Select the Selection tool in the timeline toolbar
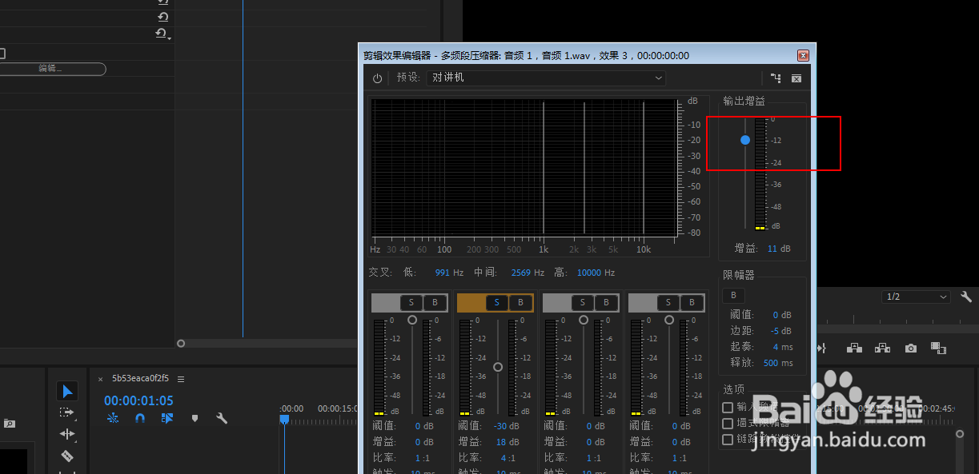Screen dimensions: 979x474 (67, 391)
